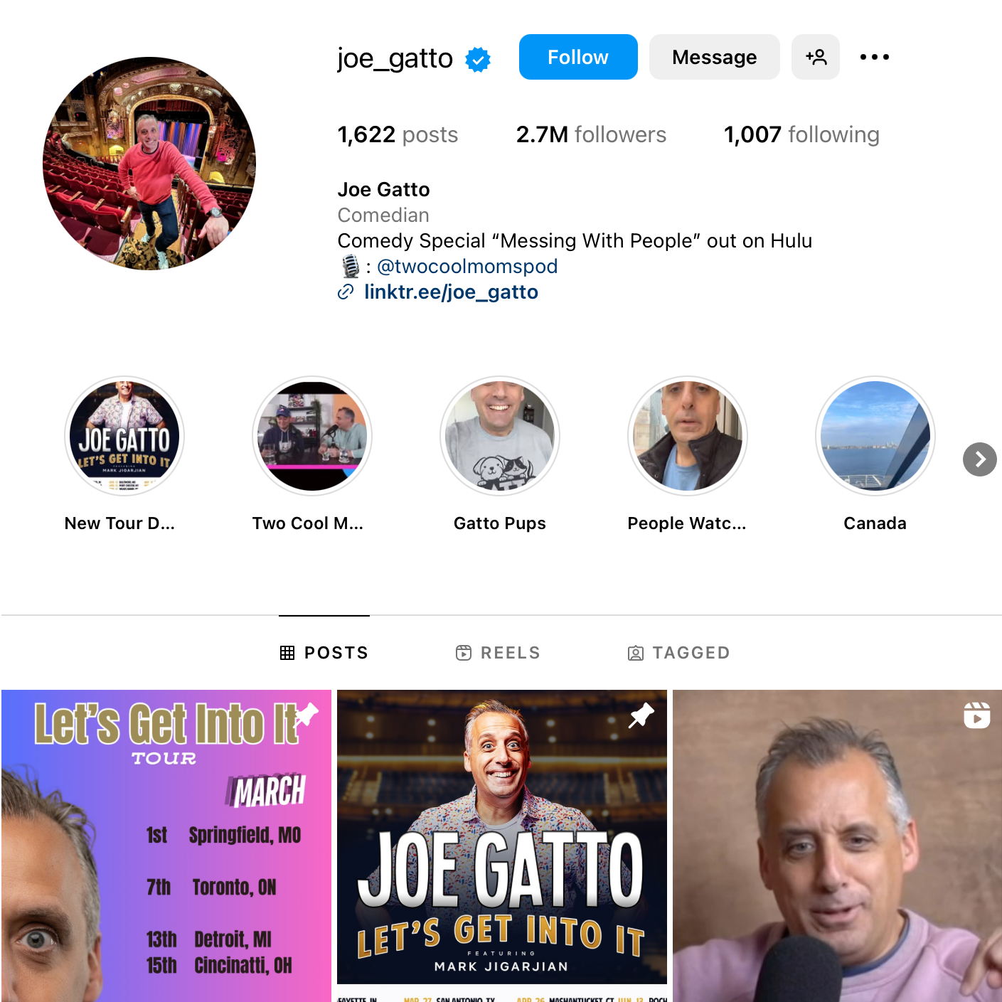Switch to the REELS tab

498,653
